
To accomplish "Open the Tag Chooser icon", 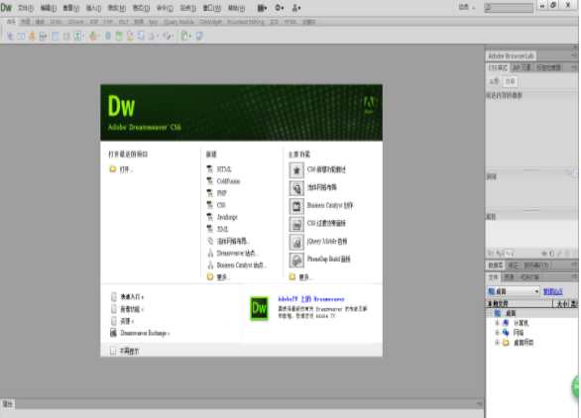I will click(199, 36).
